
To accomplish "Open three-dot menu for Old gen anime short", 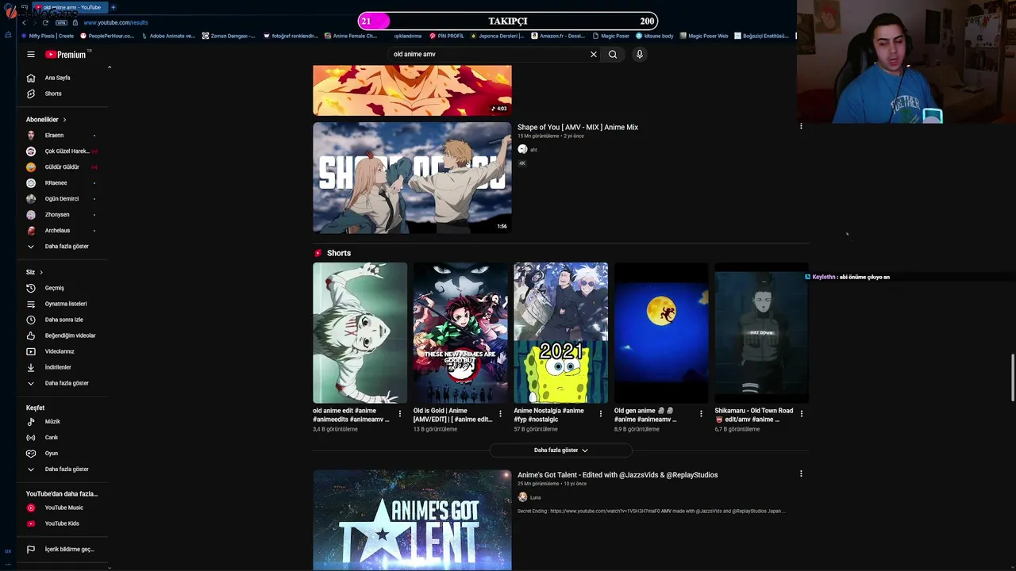I will click(701, 414).
